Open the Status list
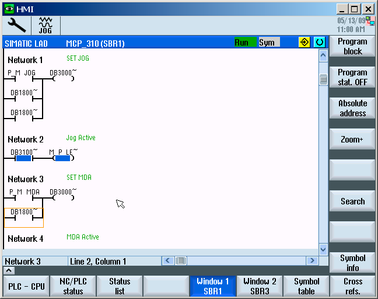The image size is (378, 299). (x=120, y=286)
